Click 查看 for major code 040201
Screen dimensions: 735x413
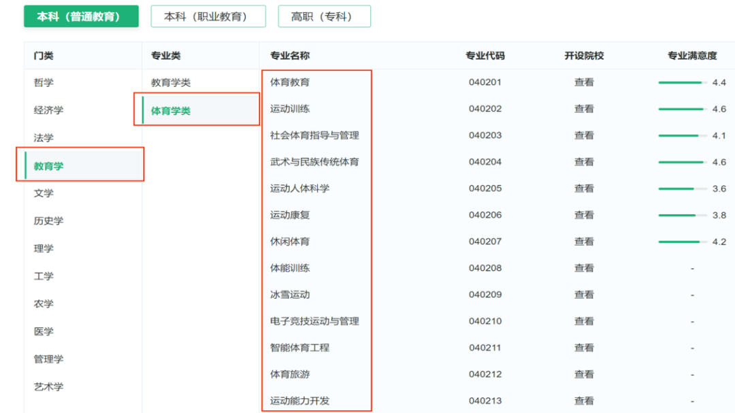pos(584,82)
